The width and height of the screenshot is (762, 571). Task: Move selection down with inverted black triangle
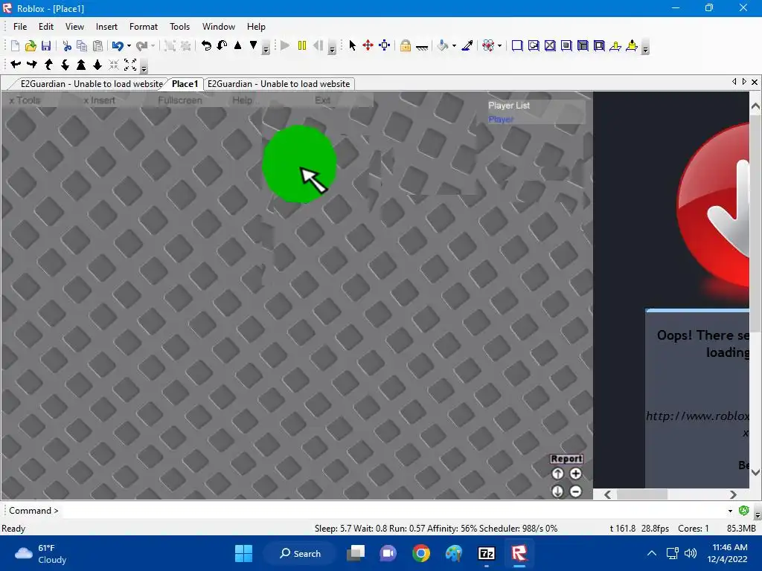(253, 45)
